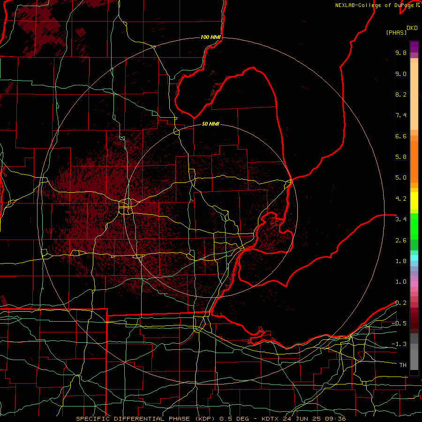Click the 50 NMI range ring label

[211, 124]
